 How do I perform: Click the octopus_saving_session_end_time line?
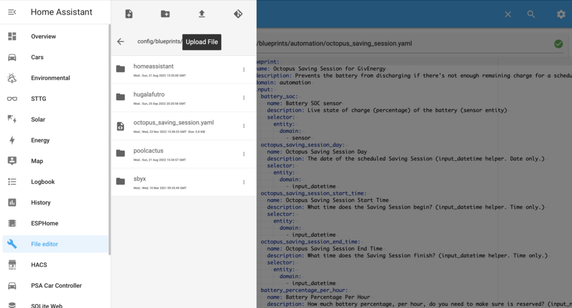(x=310, y=242)
